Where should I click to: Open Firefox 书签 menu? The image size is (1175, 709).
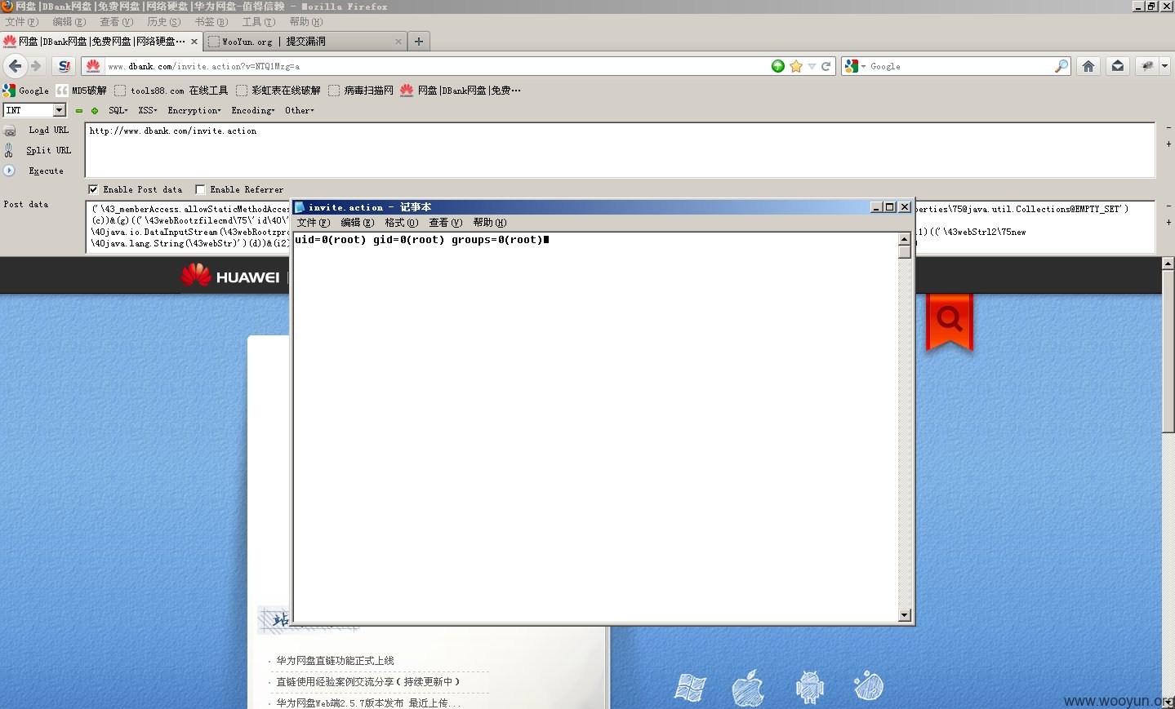[211, 22]
